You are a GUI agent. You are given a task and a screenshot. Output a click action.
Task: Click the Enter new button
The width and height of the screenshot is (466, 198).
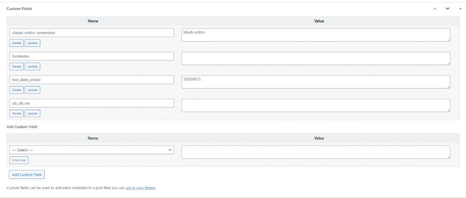pyautogui.click(x=19, y=160)
